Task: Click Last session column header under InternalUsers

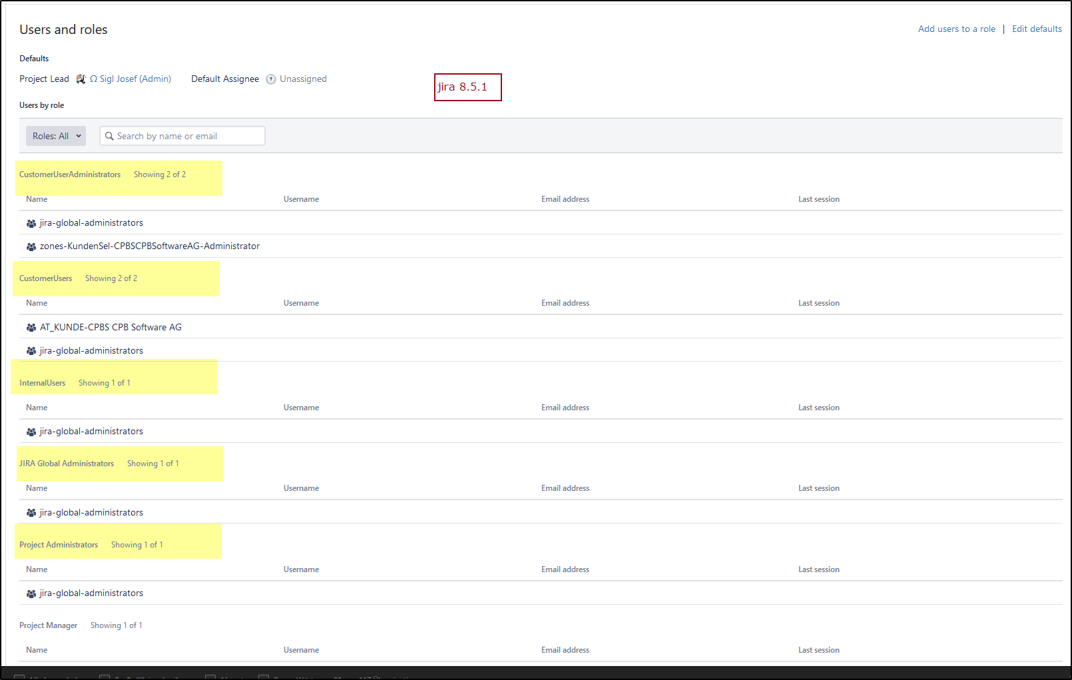Action: click(819, 408)
